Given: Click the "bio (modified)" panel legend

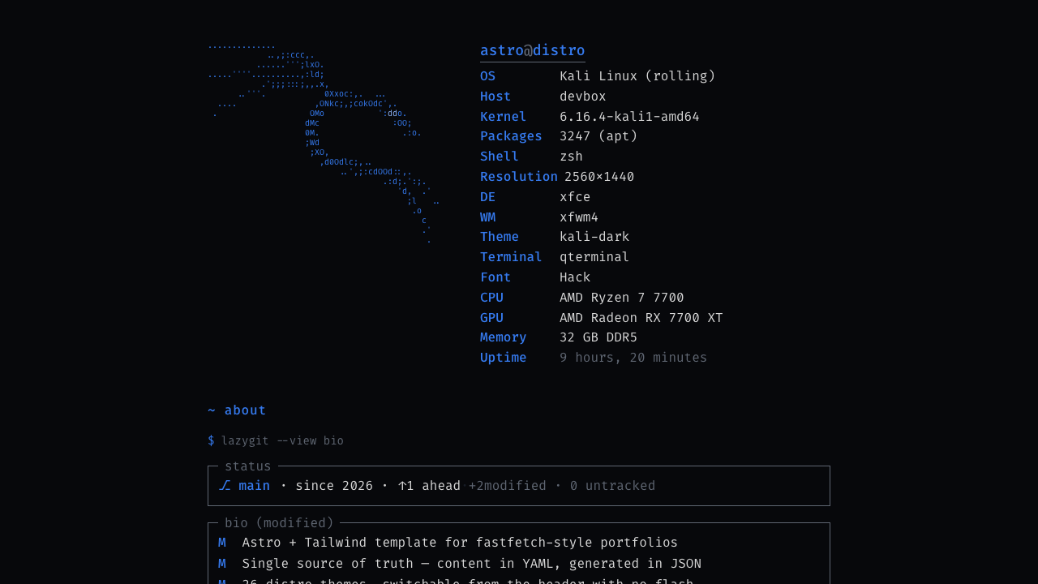Looking at the screenshot, I should pyautogui.click(x=280, y=523).
